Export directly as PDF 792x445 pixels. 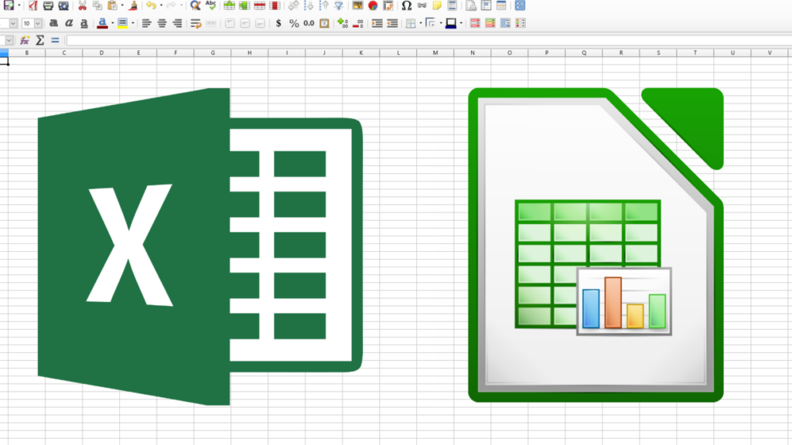coord(32,5)
